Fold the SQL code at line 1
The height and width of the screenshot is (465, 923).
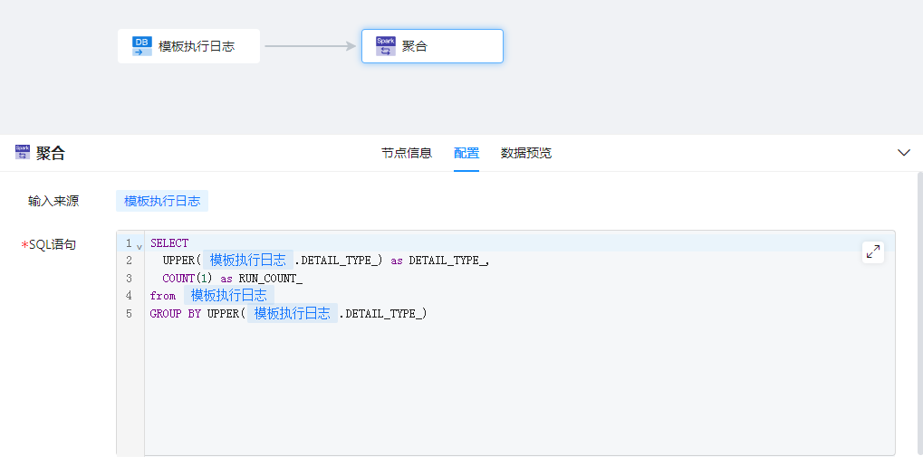pyautogui.click(x=139, y=244)
